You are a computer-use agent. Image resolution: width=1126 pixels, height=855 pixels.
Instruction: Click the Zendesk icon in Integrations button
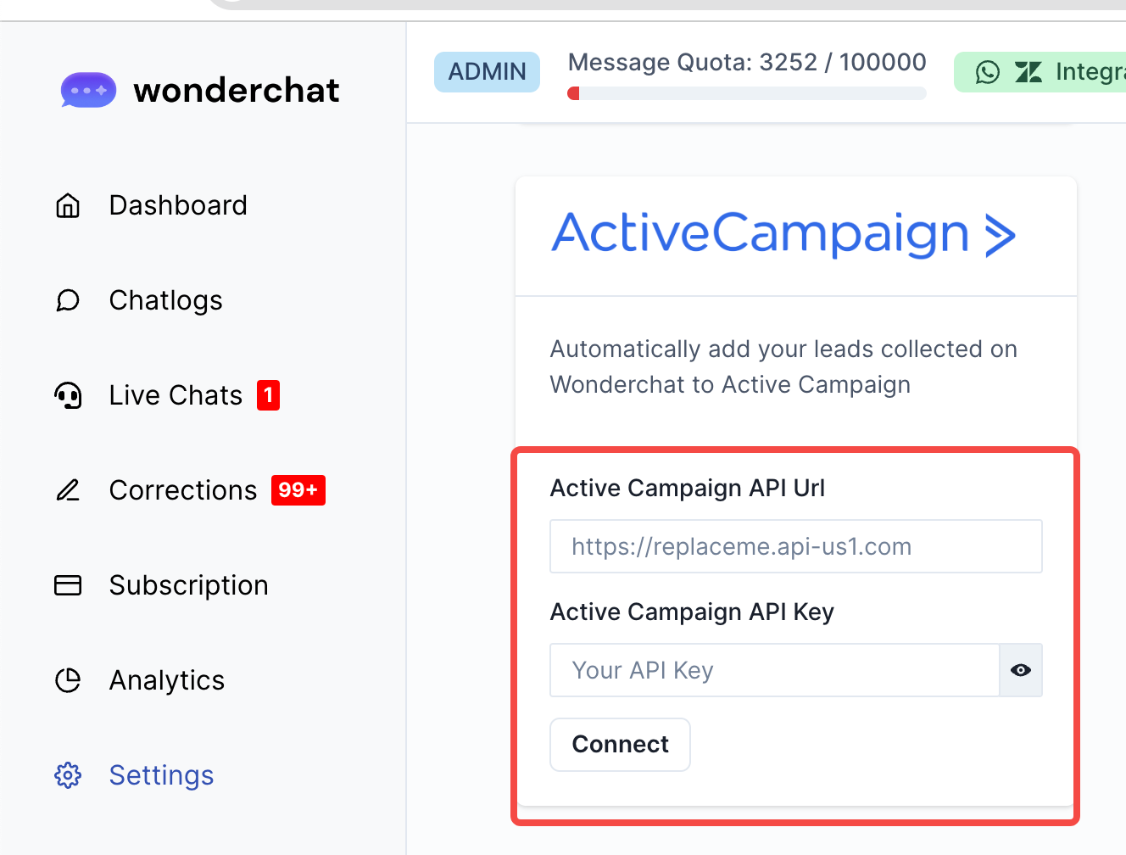(x=1028, y=72)
